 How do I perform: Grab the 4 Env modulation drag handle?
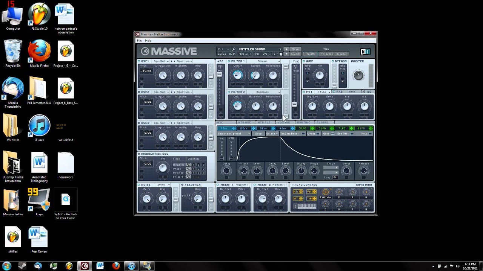pyautogui.click(x=292, y=129)
